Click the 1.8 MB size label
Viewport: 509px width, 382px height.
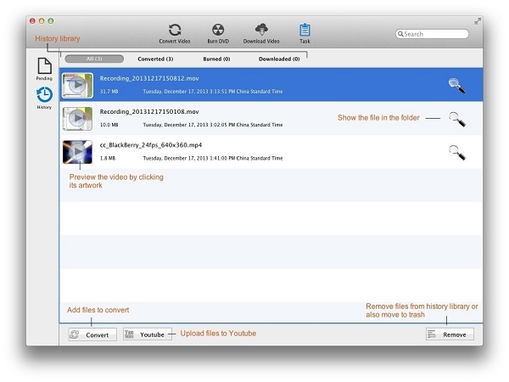click(108, 158)
